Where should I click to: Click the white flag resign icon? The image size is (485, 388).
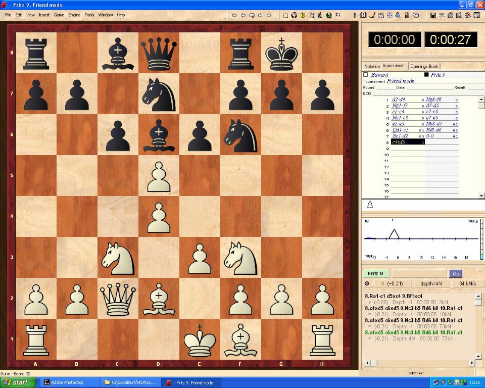(x=338, y=15)
